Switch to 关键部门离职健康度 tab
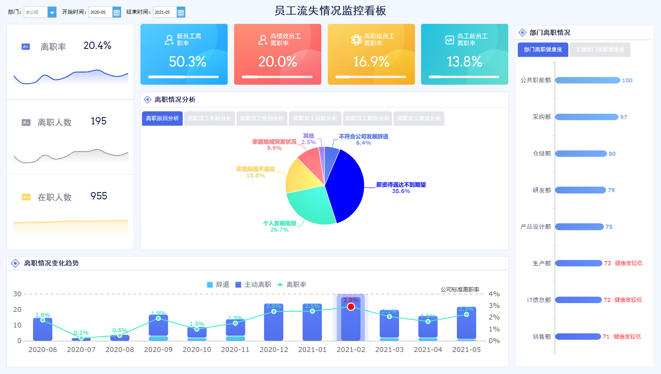Screen dimensions: 661x374 coord(600,50)
